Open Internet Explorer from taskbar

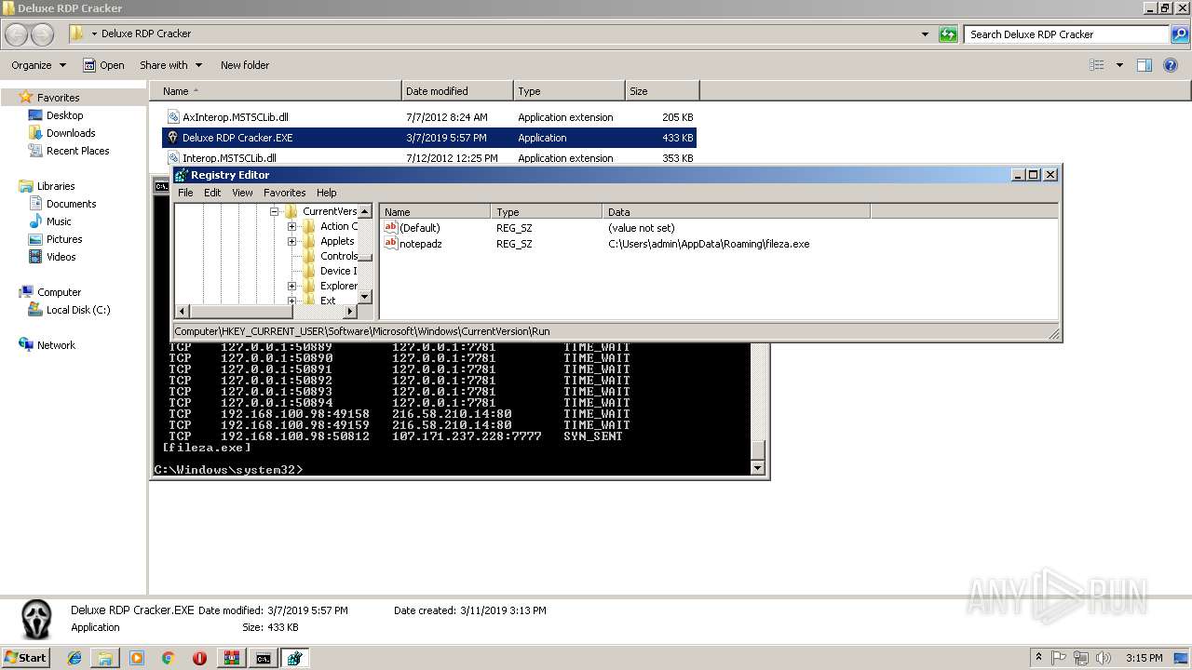[x=74, y=658]
